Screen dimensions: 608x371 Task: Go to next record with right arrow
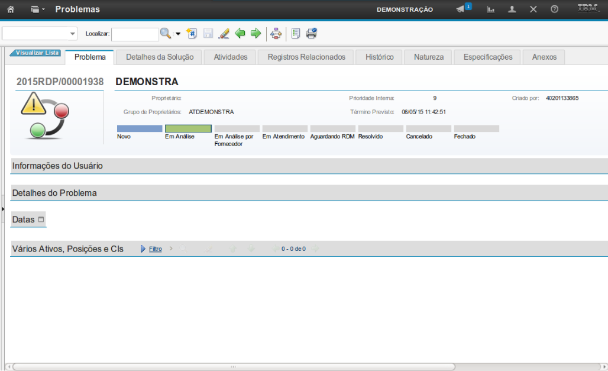256,33
